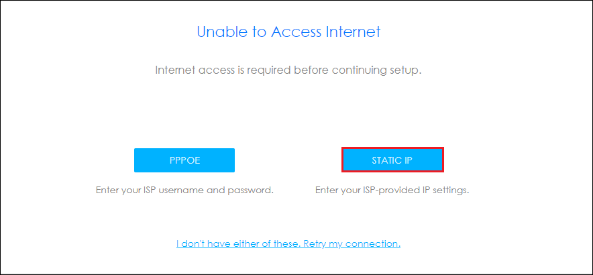Choose the blue button left of STATIC IP
593x275 pixels.
pyautogui.click(x=184, y=160)
